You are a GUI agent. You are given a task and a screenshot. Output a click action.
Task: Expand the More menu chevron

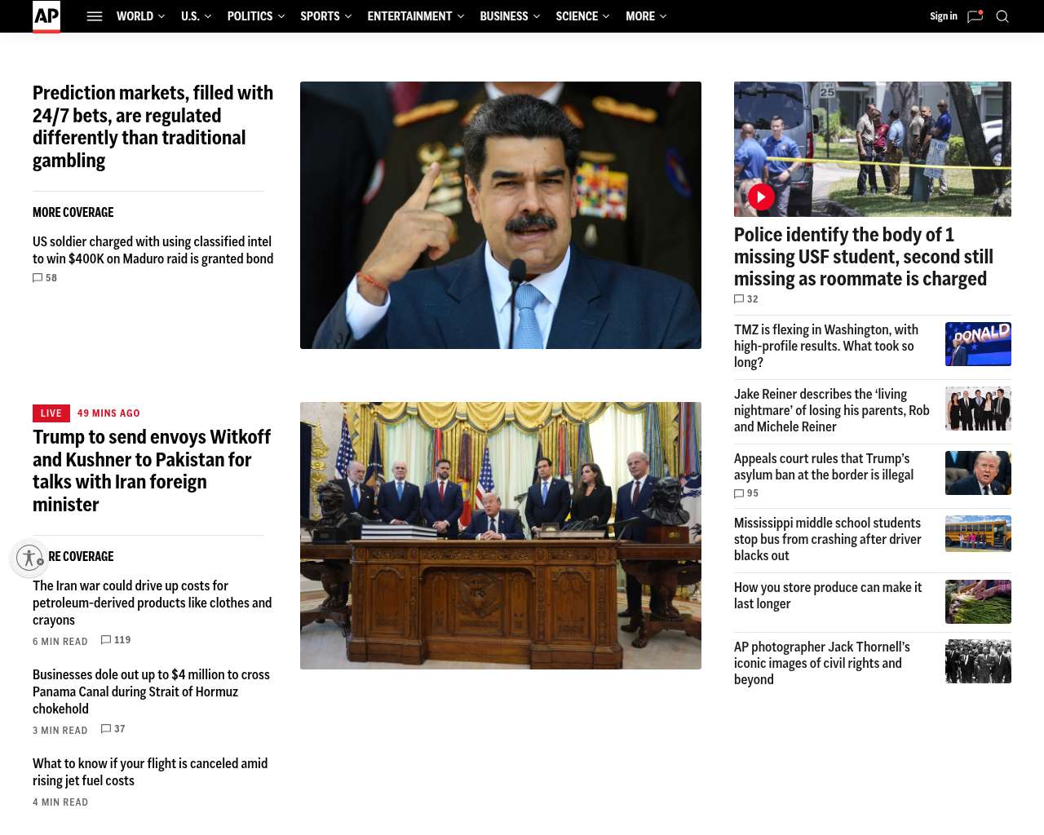[x=662, y=16]
